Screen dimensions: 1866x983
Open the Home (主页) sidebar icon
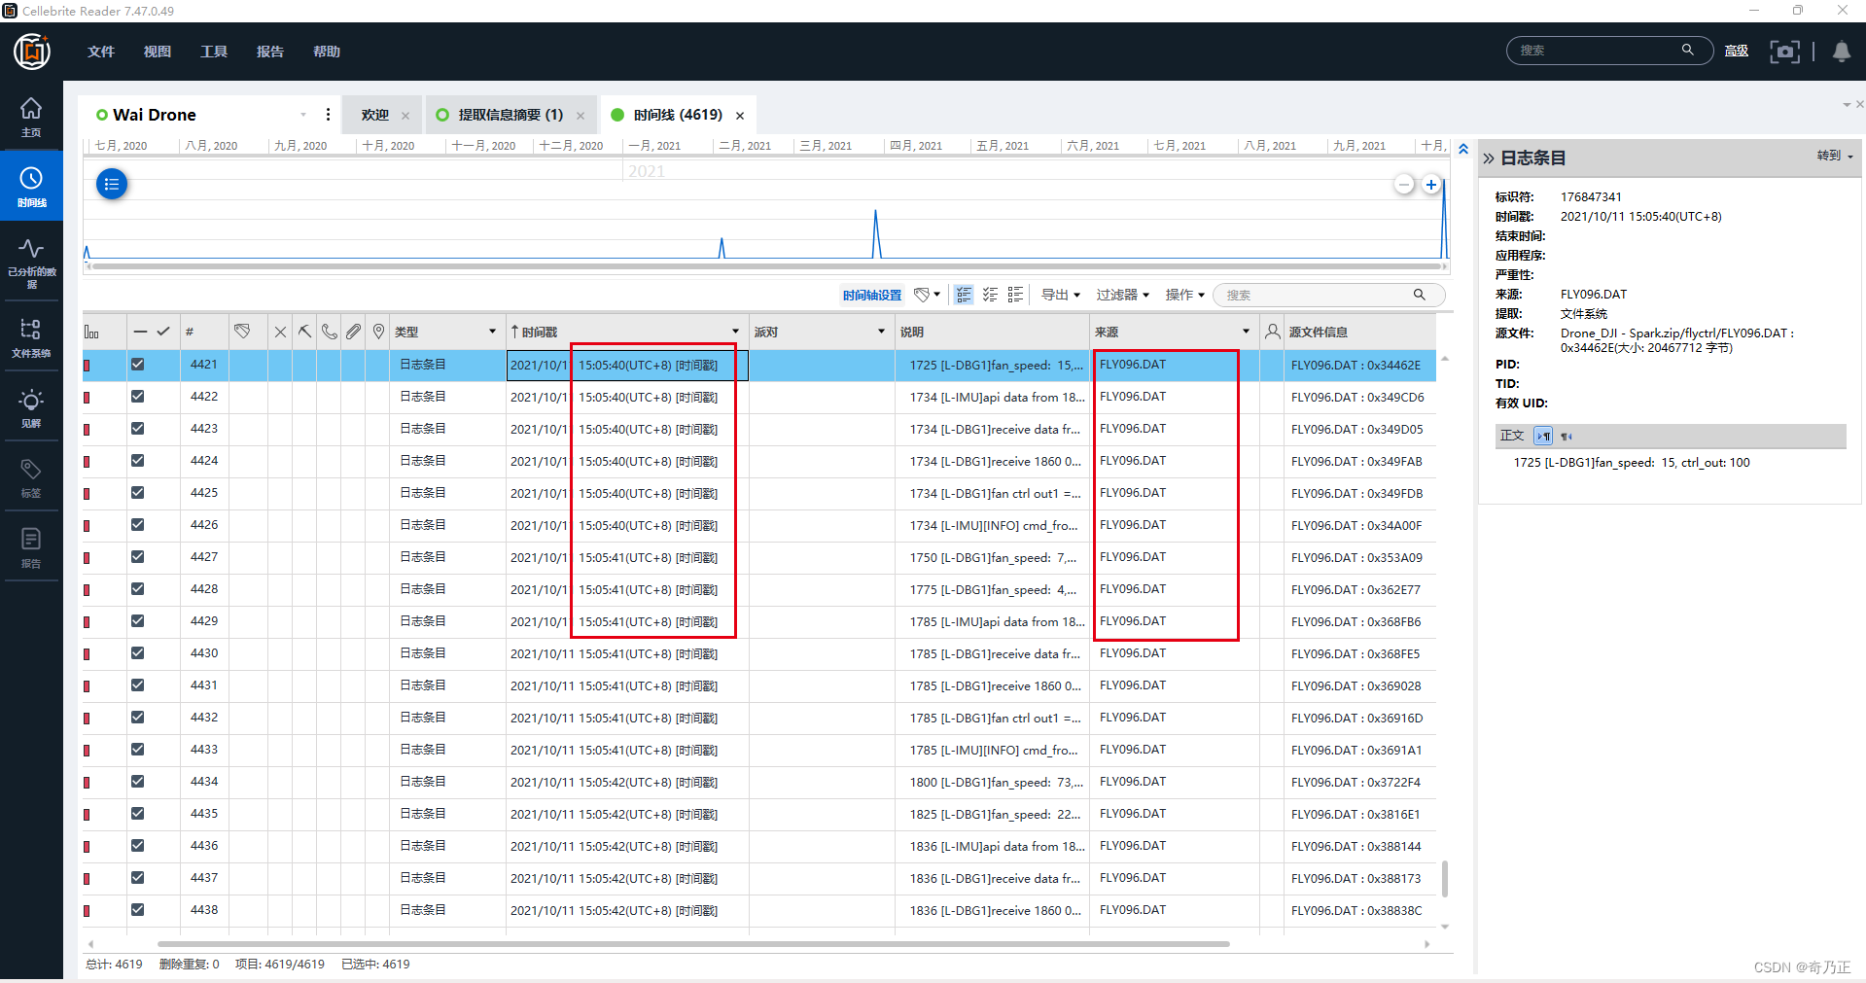click(31, 117)
